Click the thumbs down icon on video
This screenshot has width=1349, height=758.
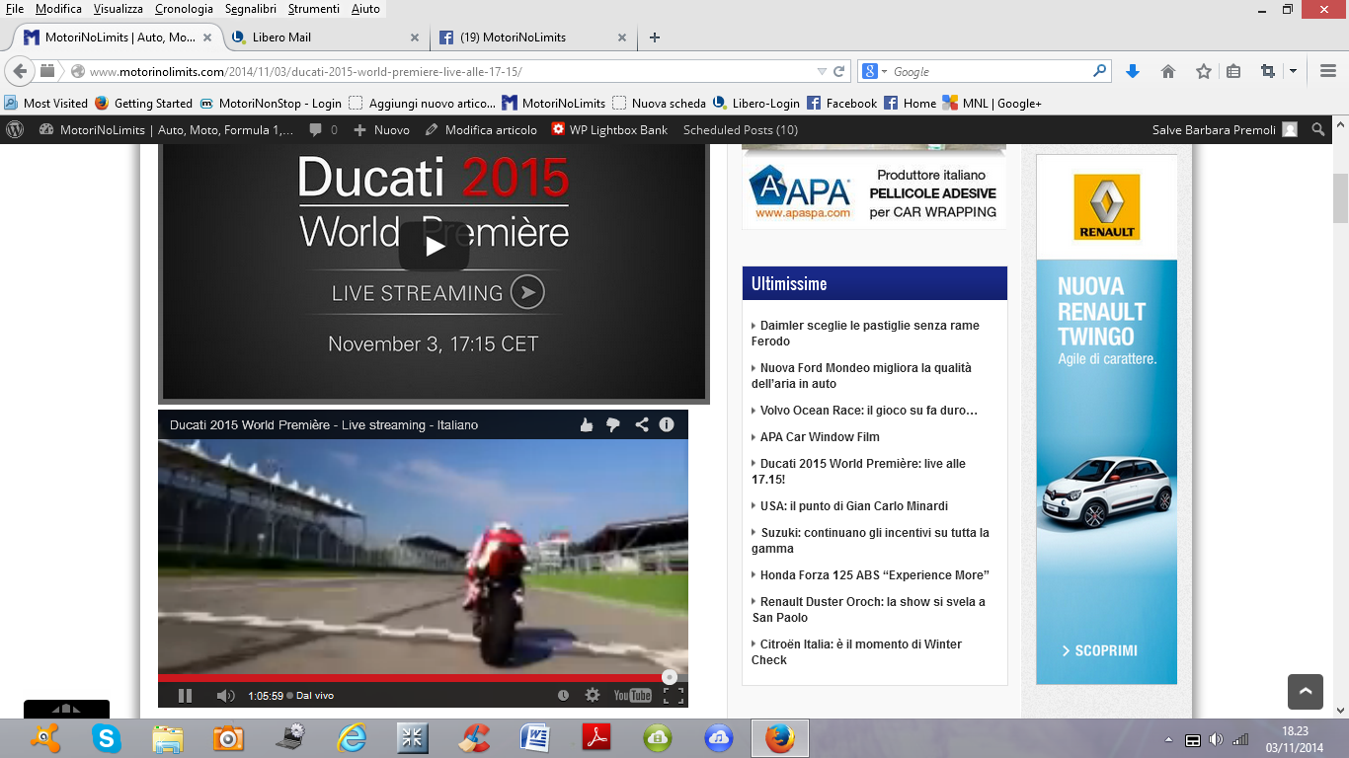coord(613,424)
